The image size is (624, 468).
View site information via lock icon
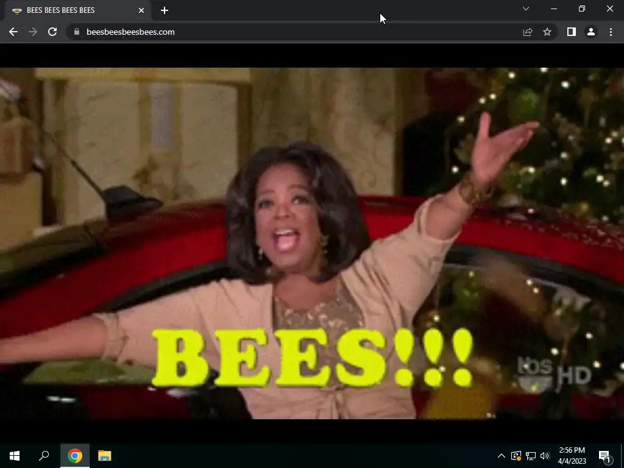coord(77,32)
